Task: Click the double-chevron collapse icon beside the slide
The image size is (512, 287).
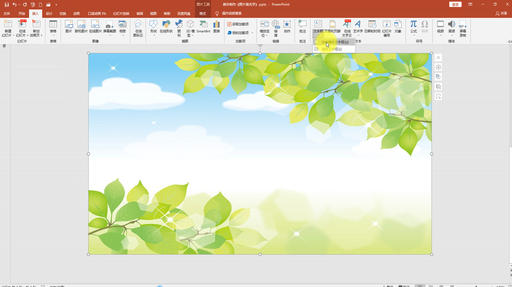Action: 438,58
